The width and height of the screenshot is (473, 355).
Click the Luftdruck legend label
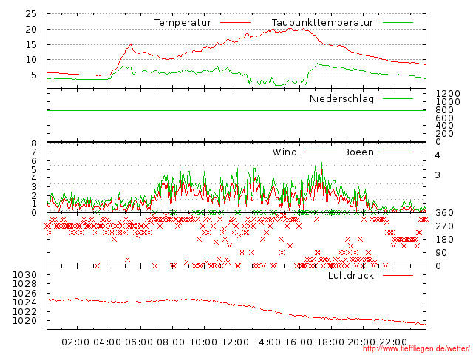tap(351, 275)
